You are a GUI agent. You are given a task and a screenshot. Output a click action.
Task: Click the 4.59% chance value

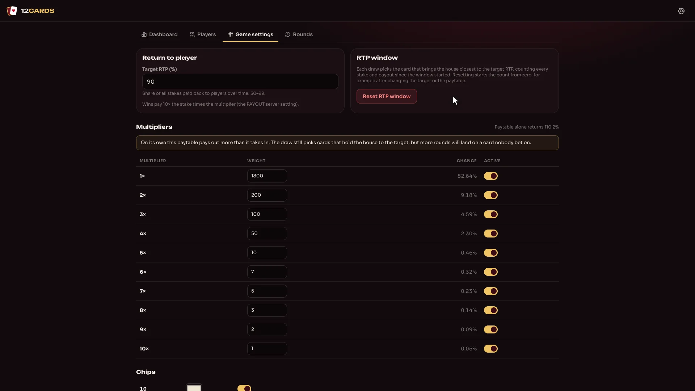[x=469, y=214]
